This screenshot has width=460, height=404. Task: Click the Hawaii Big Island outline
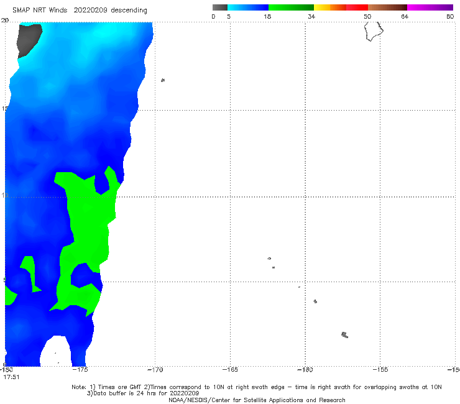[374, 31]
